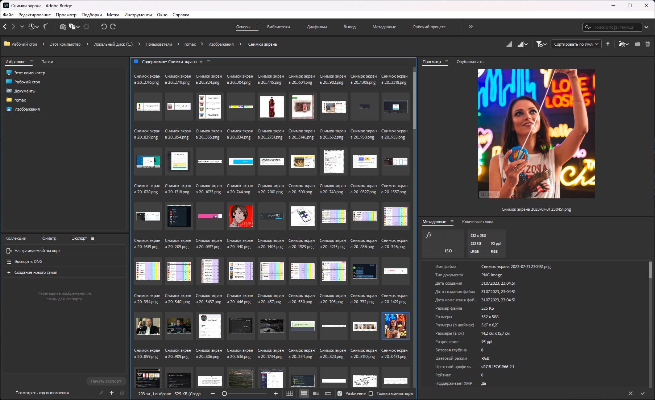Toggle ascending sort order arrow

click(608, 44)
